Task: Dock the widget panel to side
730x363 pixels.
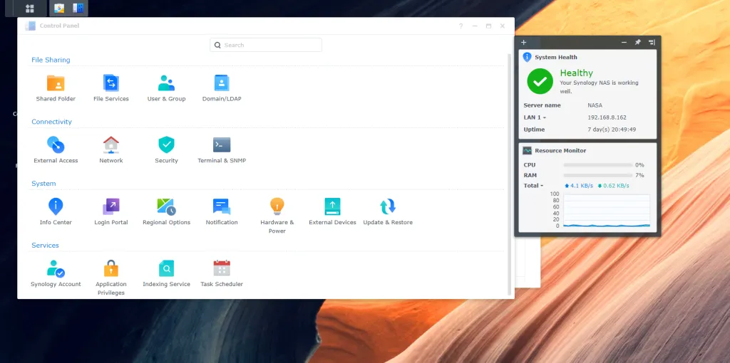Action: pyautogui.click(x=652, y=42)
